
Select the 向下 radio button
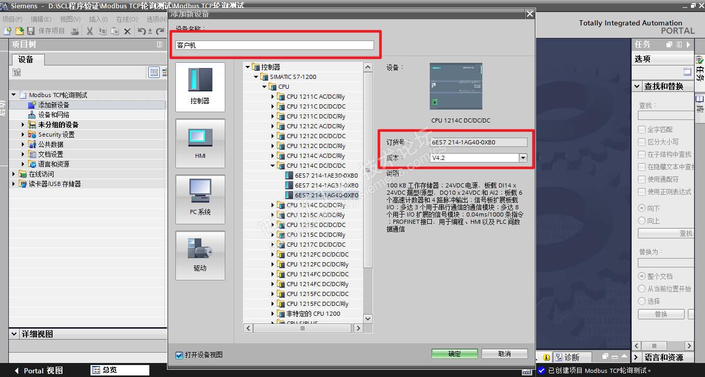[x=642, y=208]
